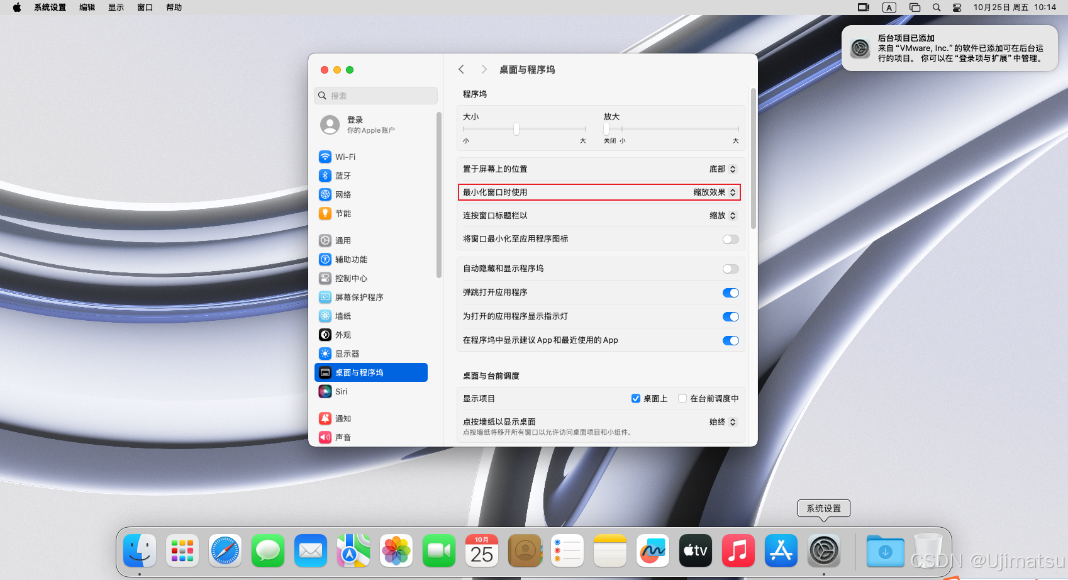Open Music app in the Dock
1068x580 pixels.
pyautogui.click(x=738, y=551)
